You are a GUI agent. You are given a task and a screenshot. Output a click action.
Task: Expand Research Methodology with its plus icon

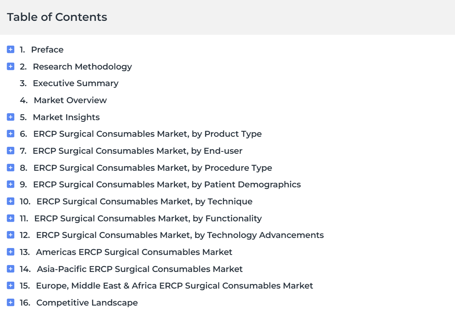click(10, 66)
